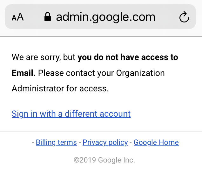Click the dash between Billing terms and Privacy policy
Image resolution: width=202 pixels, height=172 pixels.
click(x=80, y=143)
